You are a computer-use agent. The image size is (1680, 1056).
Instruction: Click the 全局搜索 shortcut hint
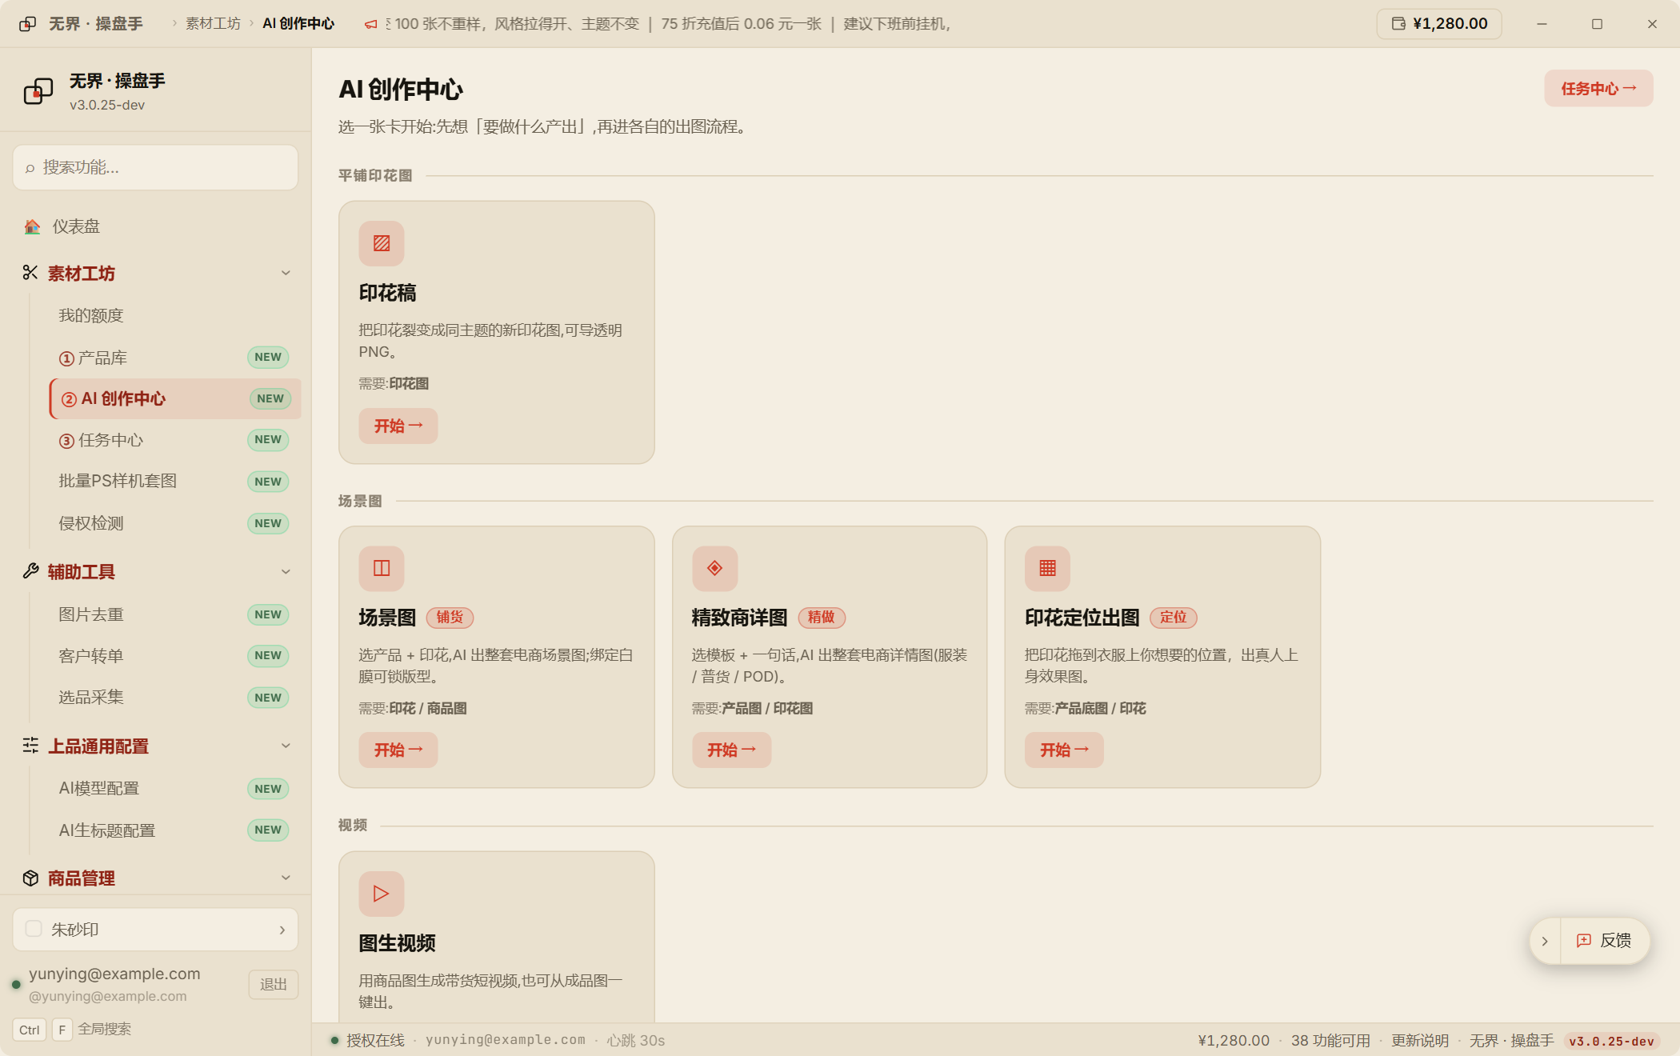[x=104, y=1029]
